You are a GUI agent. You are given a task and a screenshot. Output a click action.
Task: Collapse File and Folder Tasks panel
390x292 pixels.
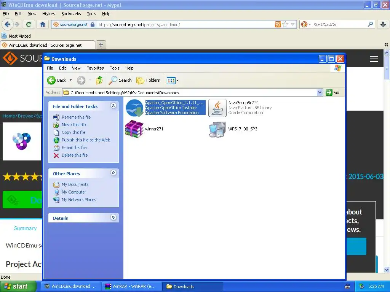click(113, 106)
